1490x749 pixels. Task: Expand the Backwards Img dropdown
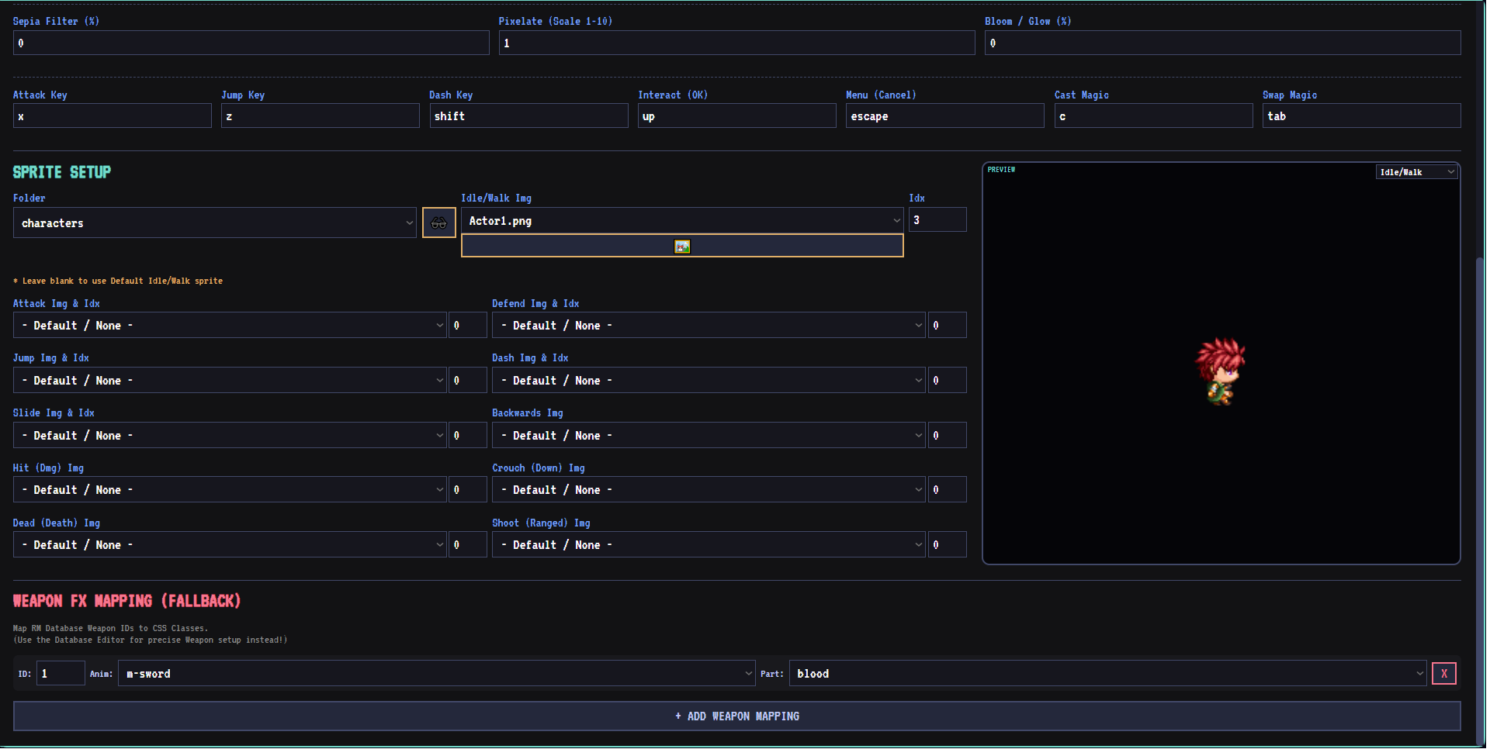709,436
